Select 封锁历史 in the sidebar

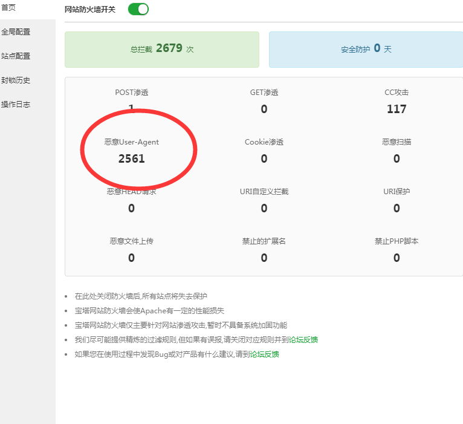(x=16, y=80)
